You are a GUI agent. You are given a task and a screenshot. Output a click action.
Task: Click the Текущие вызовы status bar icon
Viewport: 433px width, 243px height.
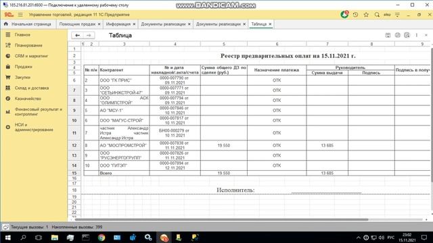[x=5, y=227]
